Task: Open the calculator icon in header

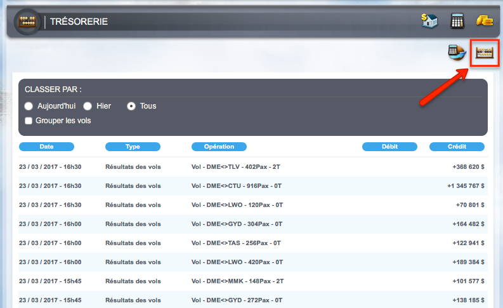Action: (457, 21)
